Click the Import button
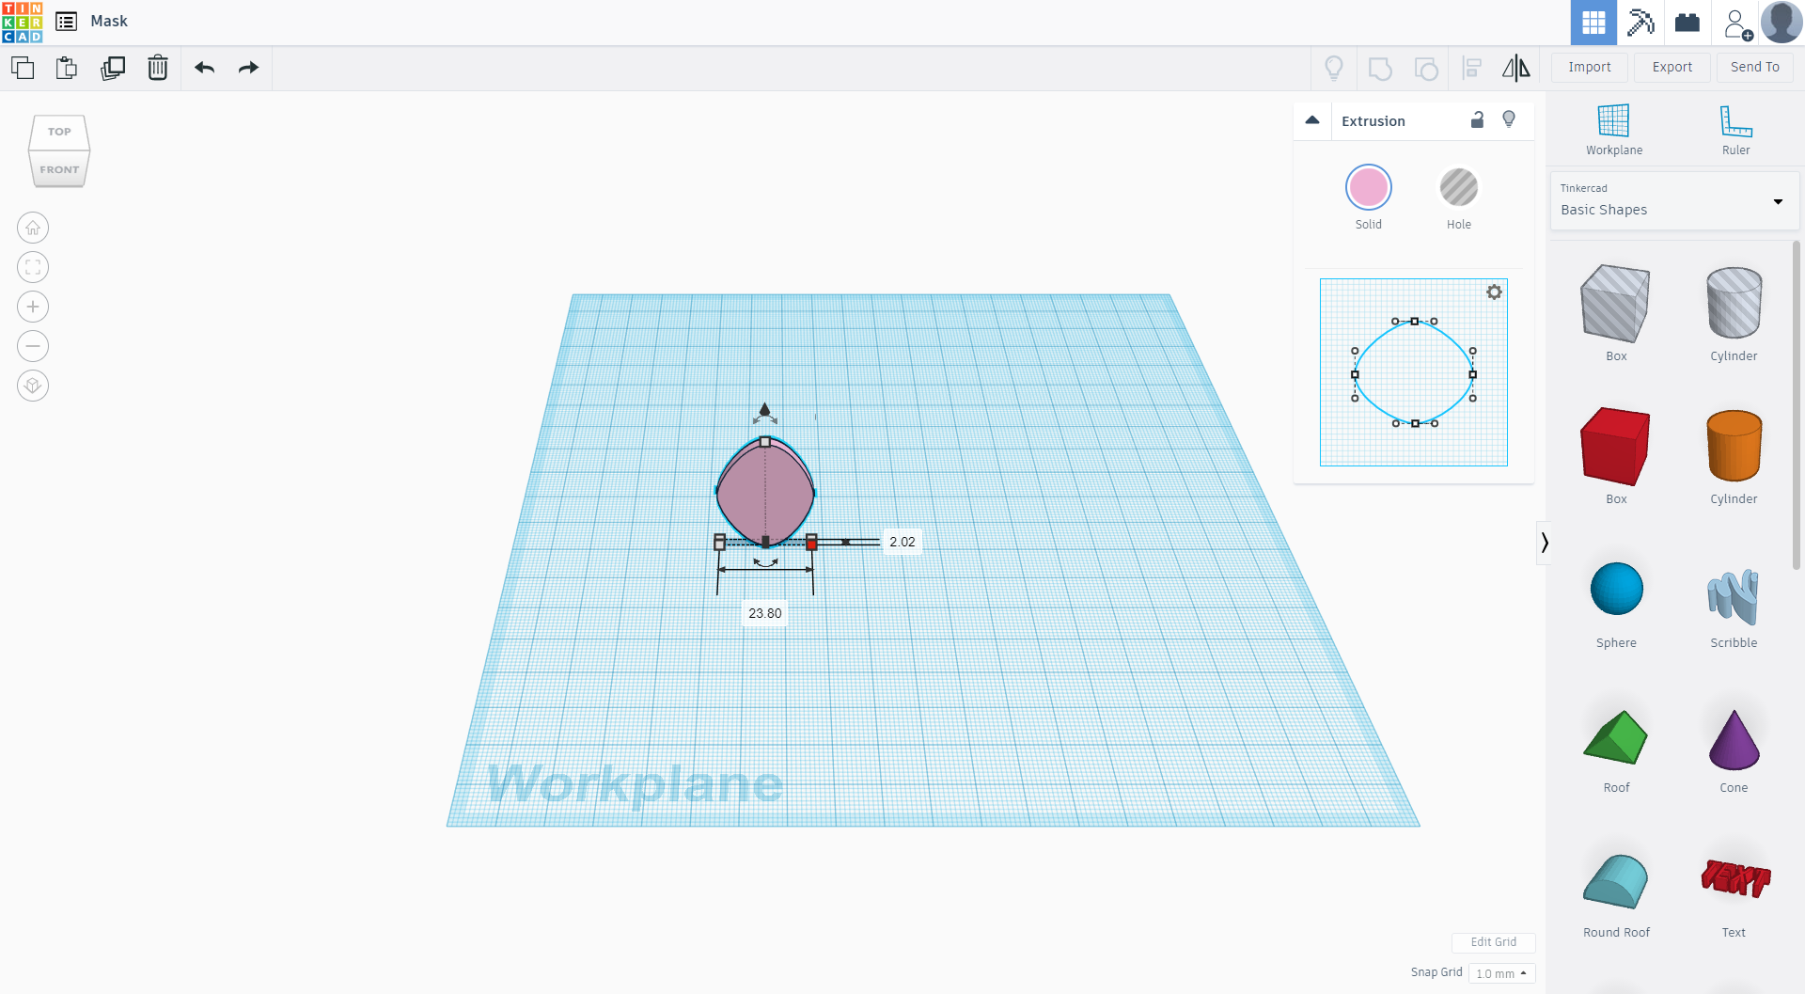 [1590, 67]
